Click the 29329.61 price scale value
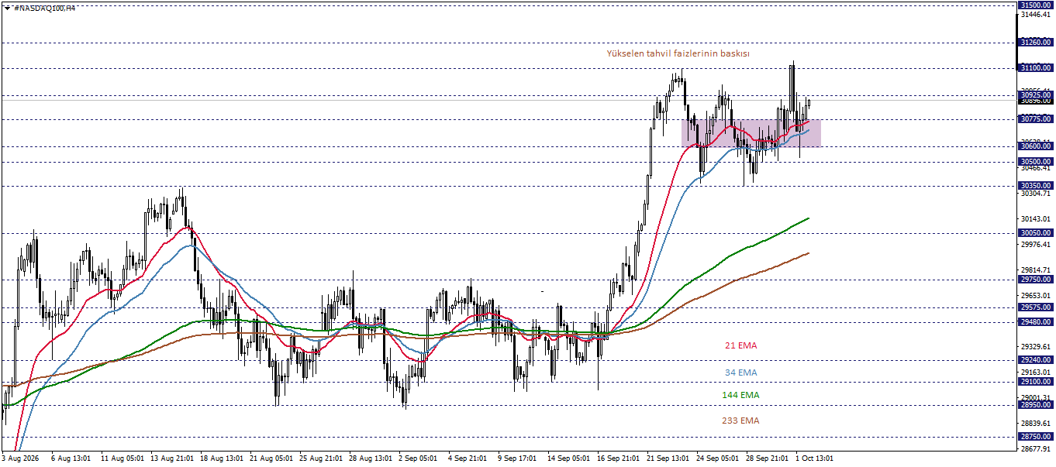Screen dimensions: 1056x467 coord(1036,347)
